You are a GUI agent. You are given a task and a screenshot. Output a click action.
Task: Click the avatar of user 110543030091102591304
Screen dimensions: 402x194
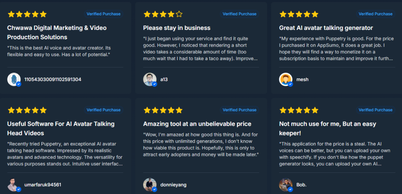pos(14,79)
